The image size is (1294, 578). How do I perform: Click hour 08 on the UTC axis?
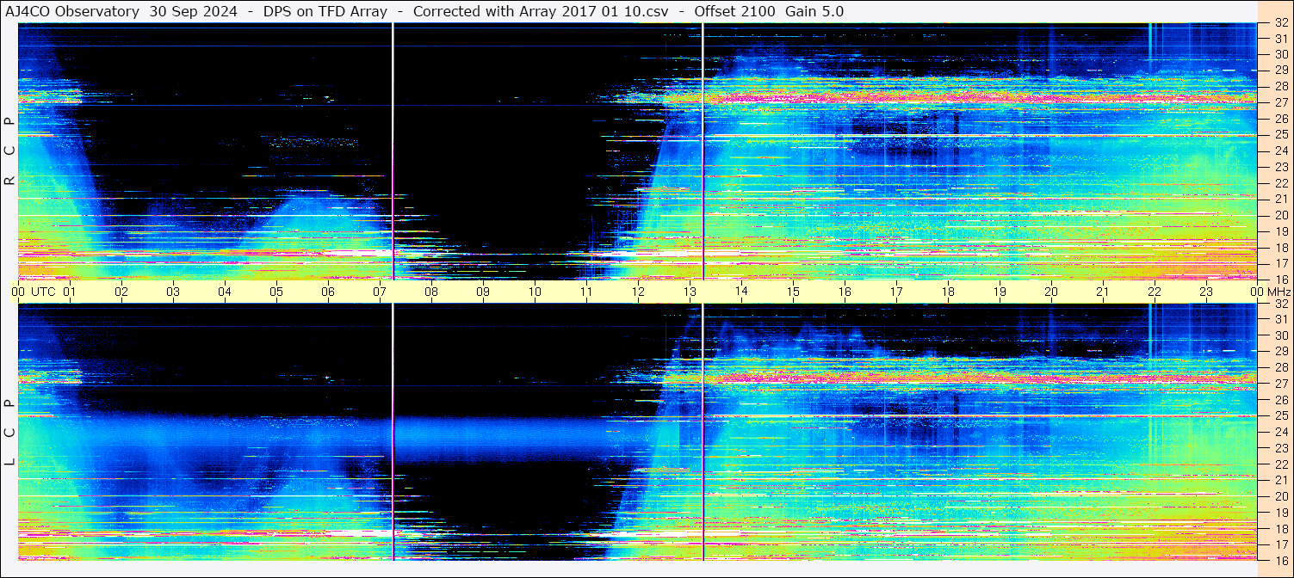pyautogui.click(x=431, y=292)
